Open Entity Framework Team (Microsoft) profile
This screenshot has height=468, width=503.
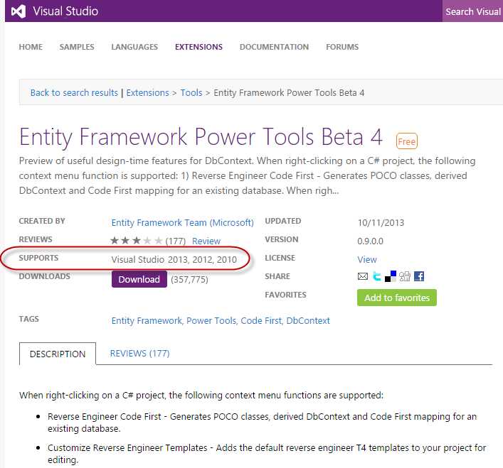pyautogui.click(x=183, y=222)
